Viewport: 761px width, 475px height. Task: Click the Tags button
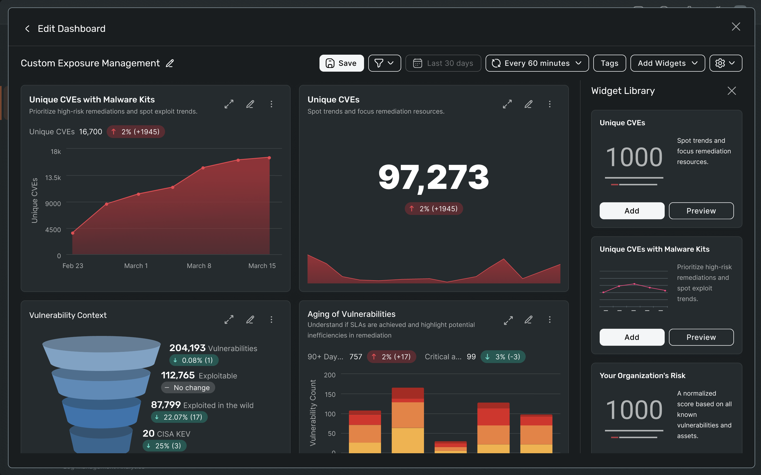click(x=609, y=63)
